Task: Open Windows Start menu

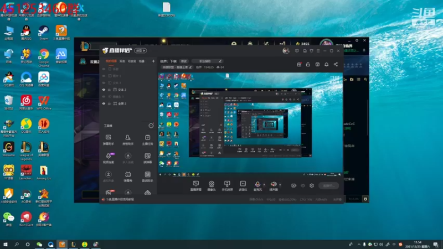Action: [6, 245]
